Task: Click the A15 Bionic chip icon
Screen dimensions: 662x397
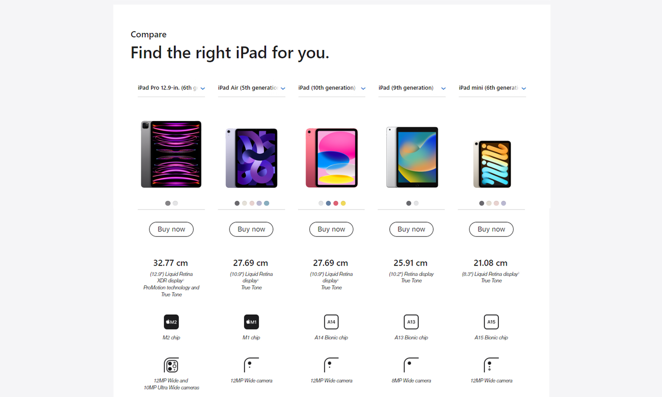Action: click(491, 322)
